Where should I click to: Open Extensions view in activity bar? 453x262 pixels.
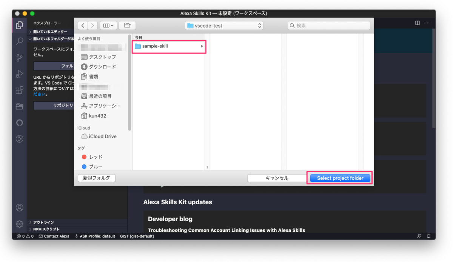click(x=19, y=90)
